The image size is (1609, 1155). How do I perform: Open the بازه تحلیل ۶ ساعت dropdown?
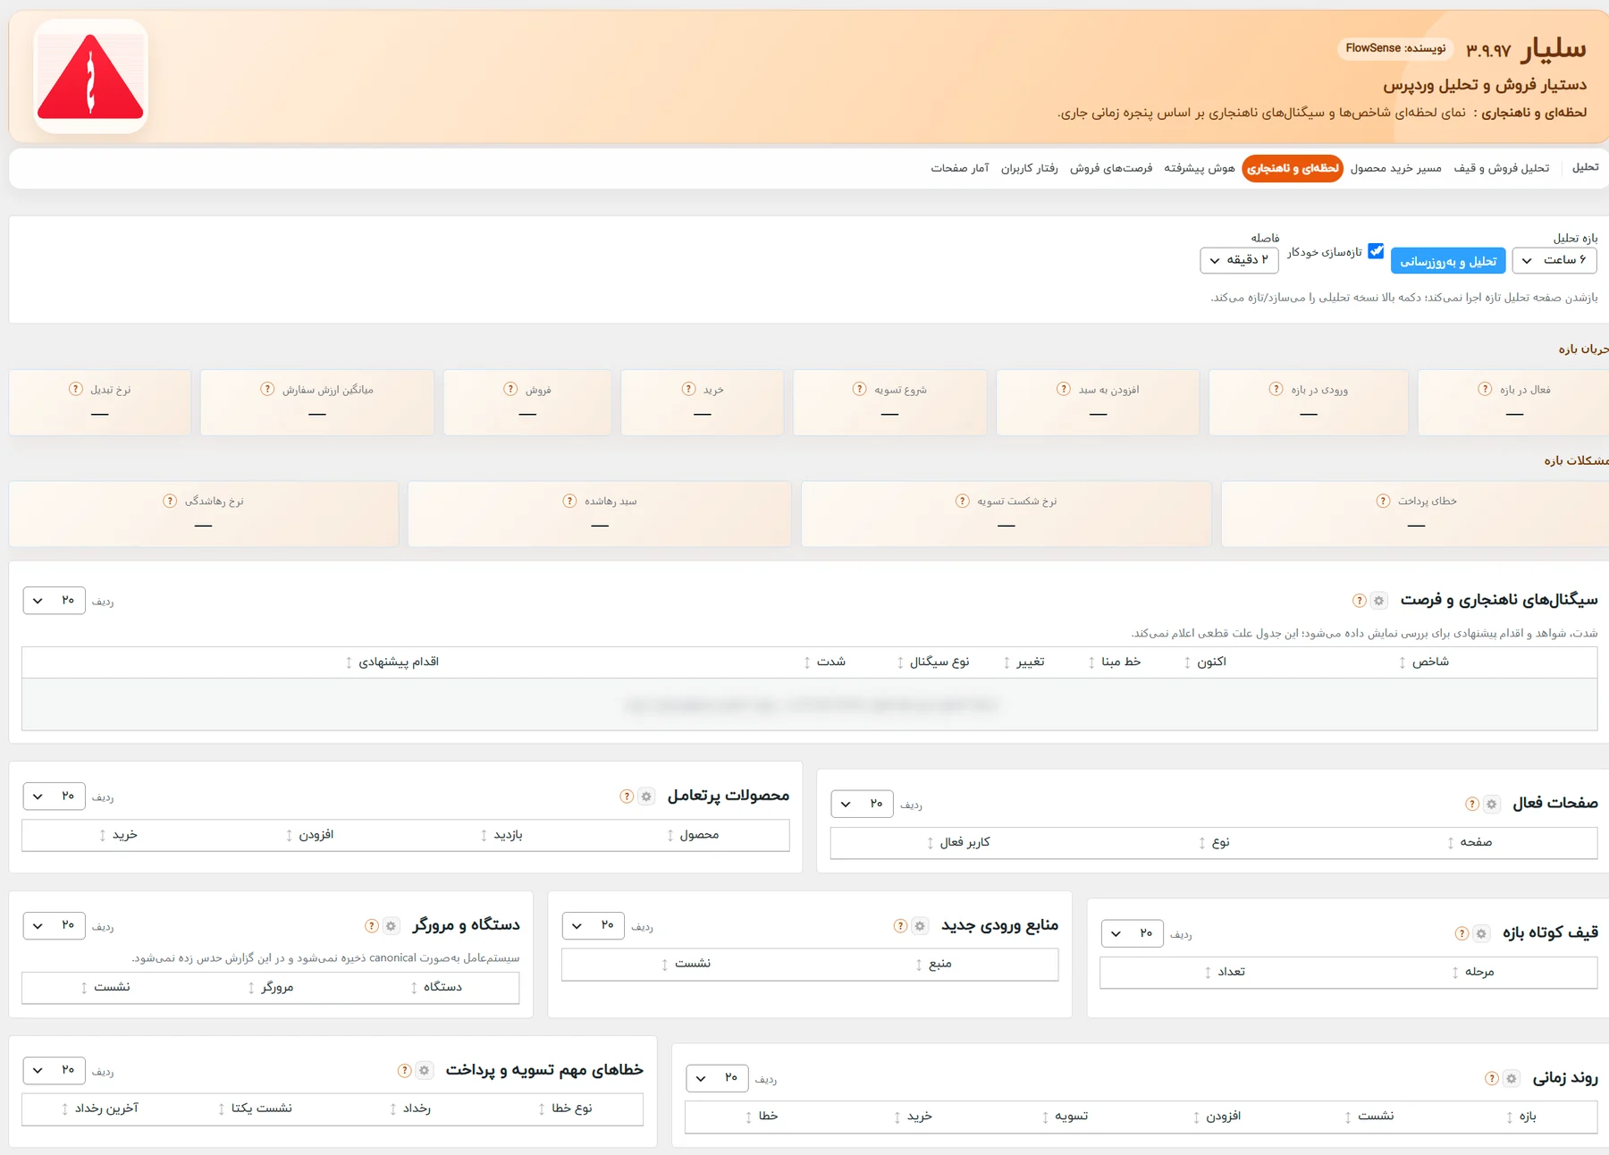point(1554,260)
